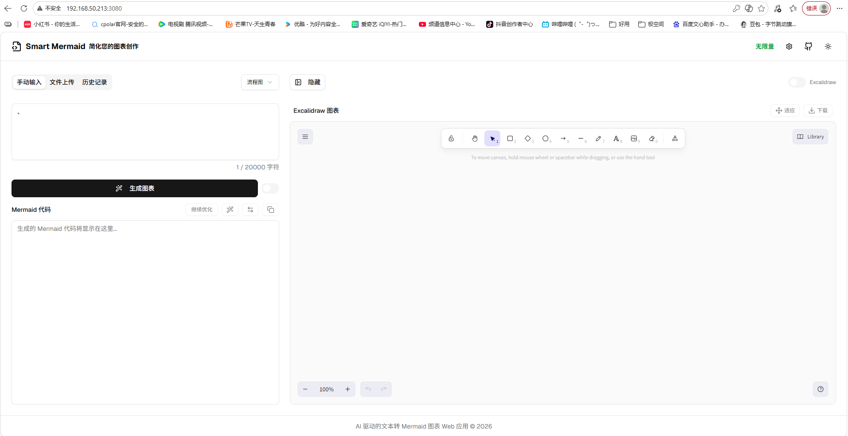Click the 下载 download button
This screenshot has height=436, width=848.
pos(818,111)
